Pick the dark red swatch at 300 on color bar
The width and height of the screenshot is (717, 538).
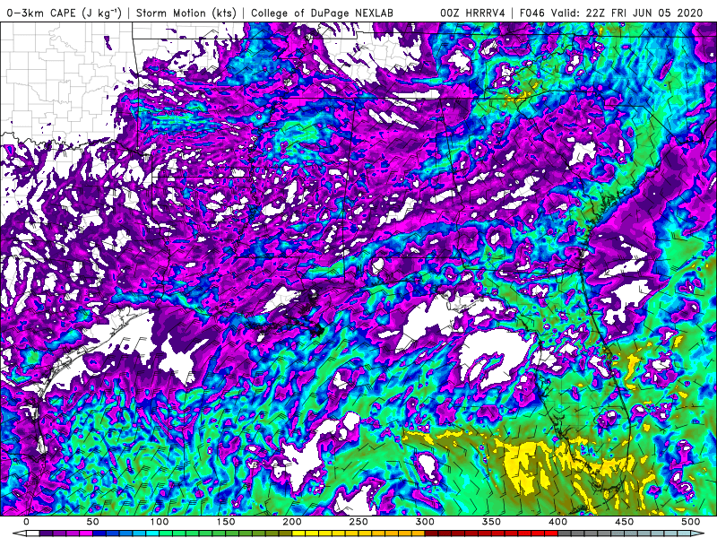pyautogui.click(x=432, y=533)
